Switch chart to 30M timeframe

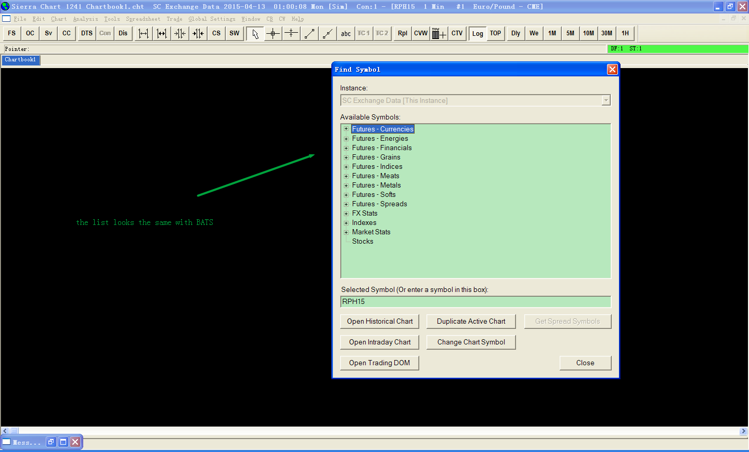[607, 33]
